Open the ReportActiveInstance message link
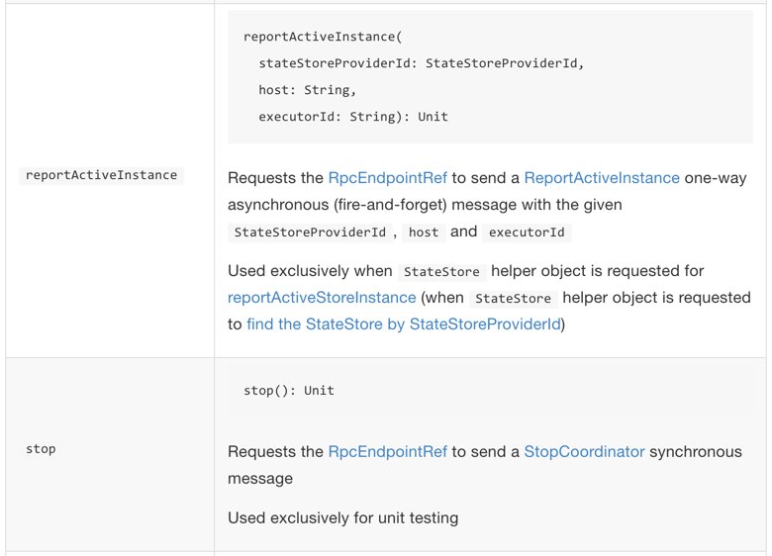The width and height of the screenshot is (772, 556). tap(602, 178)
